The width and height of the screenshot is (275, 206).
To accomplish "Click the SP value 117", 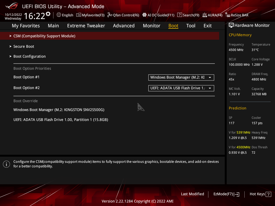I will click(231, 123).
